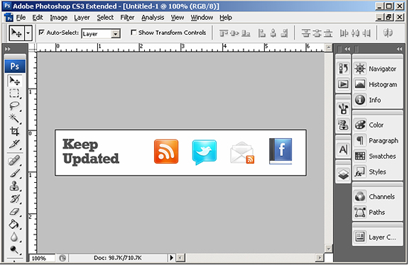
Task: Open the status bar info arrow menu
Action: point(171,258)
